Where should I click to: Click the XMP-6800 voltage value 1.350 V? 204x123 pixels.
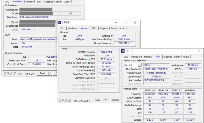(190, 120)
